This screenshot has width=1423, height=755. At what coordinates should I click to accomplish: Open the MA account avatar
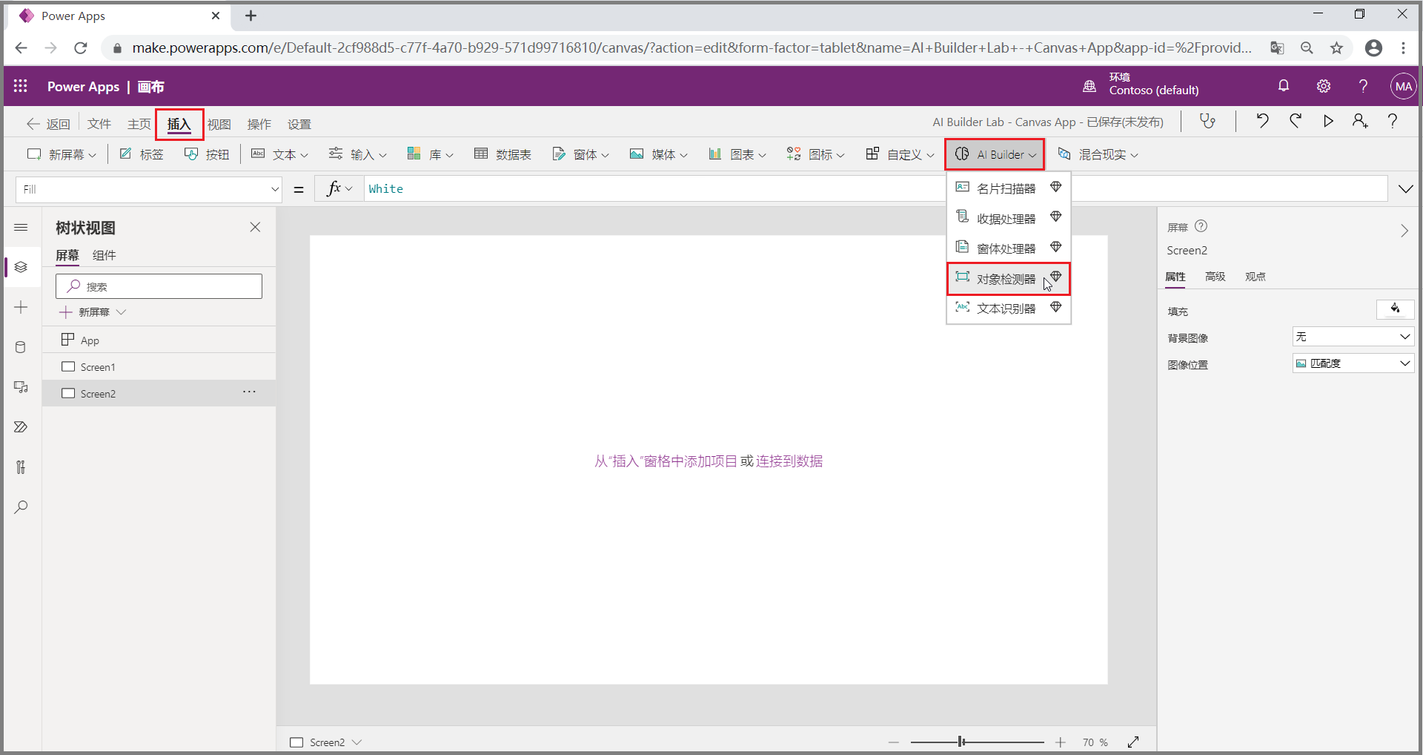[1403, 86]
